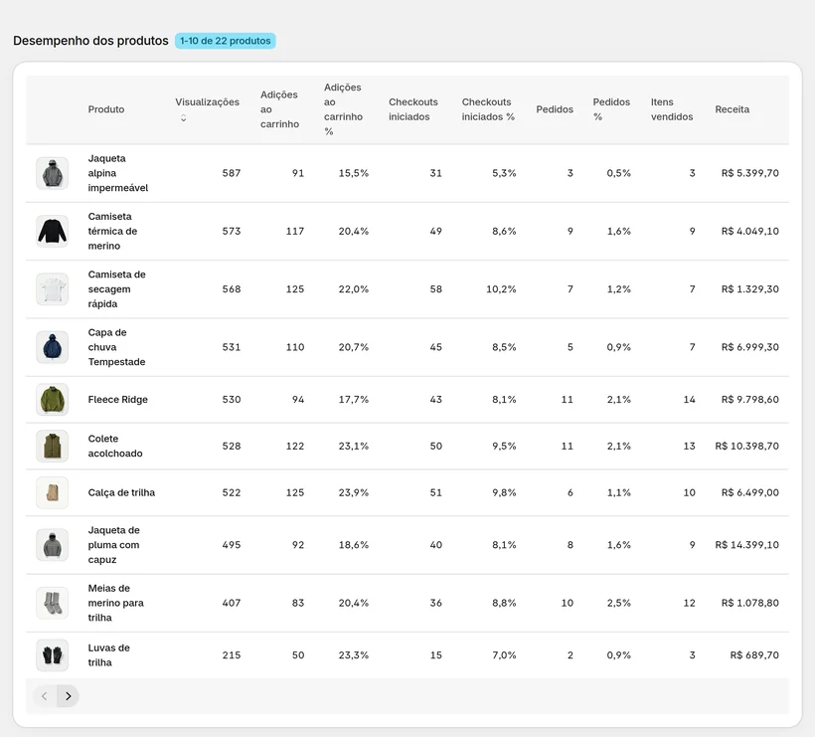Viewport: 815px width, 737px height.
Task: Select the Luvas de trilha product name
Action: pyautogui.click(x=108, y=654)
